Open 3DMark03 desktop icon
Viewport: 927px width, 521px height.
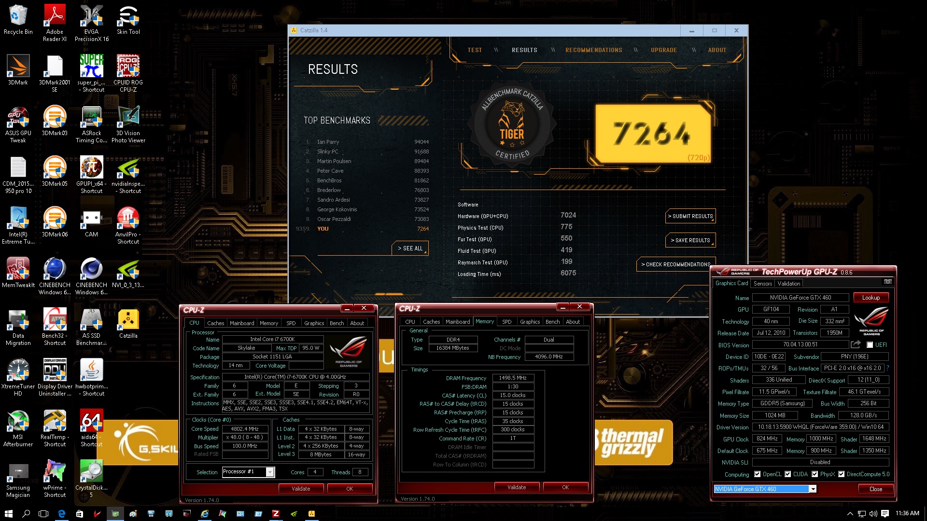pyautogui.click(x=55, y=121)
